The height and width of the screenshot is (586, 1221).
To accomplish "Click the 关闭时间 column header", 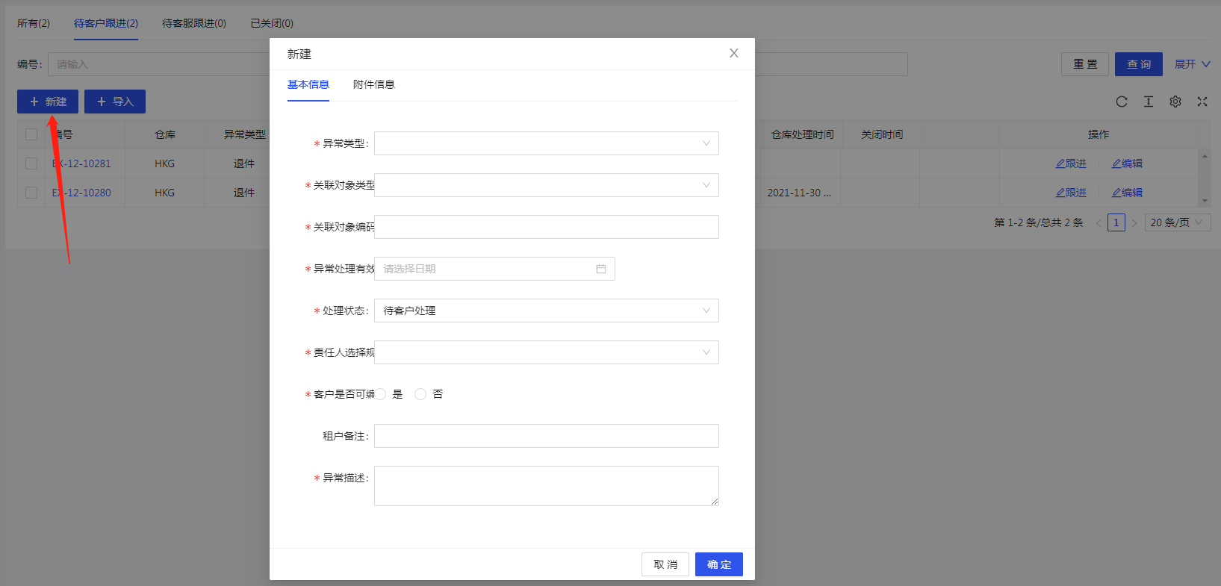I will [x=882, y=134].
